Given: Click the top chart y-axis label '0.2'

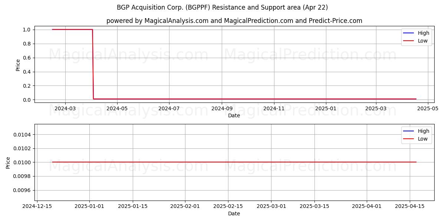Looking at the screenshot, I should point(26,86).
